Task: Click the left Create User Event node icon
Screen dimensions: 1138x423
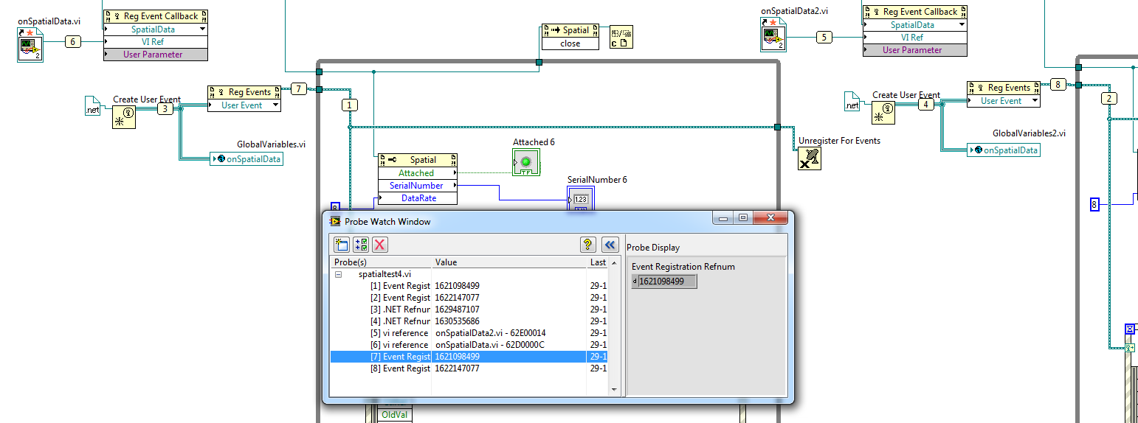Action: tap(124, 116)
